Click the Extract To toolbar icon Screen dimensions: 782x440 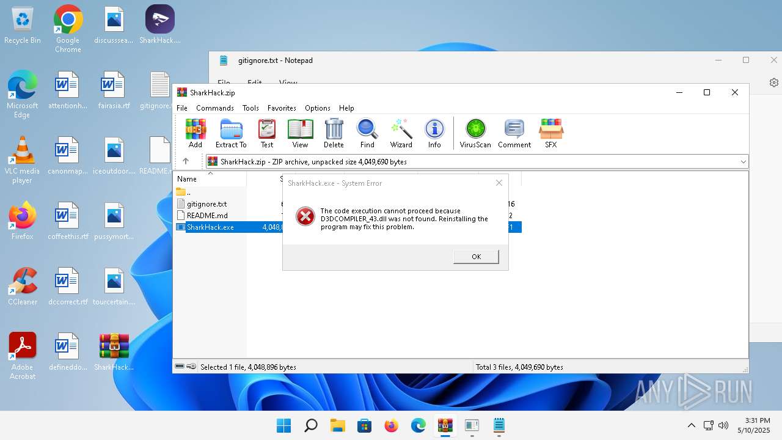coord(231,133)
